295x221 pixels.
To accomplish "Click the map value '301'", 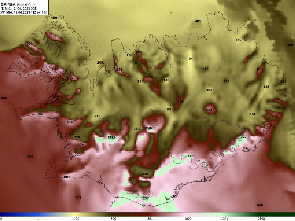I will (198, 21).
